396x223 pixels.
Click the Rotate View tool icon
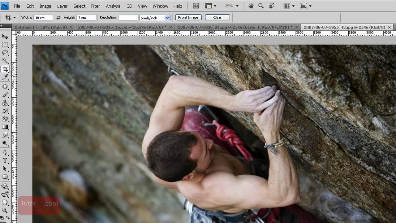(271, 6)
